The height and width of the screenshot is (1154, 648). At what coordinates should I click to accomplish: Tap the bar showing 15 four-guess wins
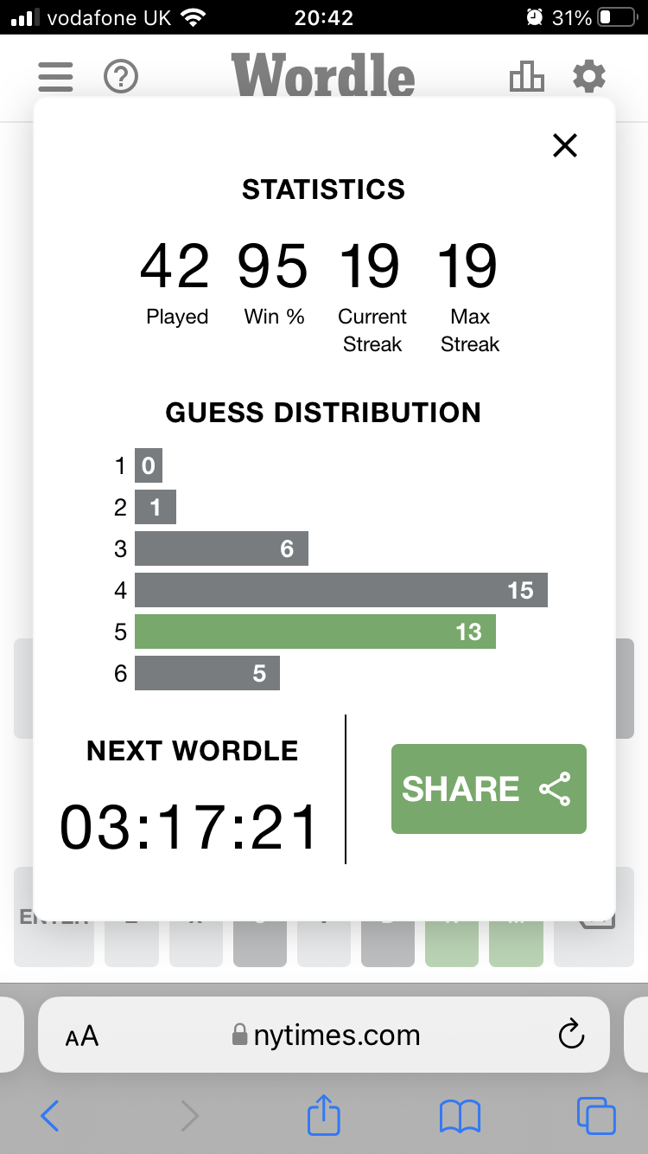[x=340, y=591]
